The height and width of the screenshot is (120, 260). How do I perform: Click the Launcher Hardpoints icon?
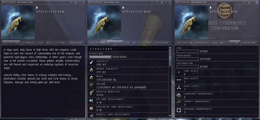(x=179, y=95)
